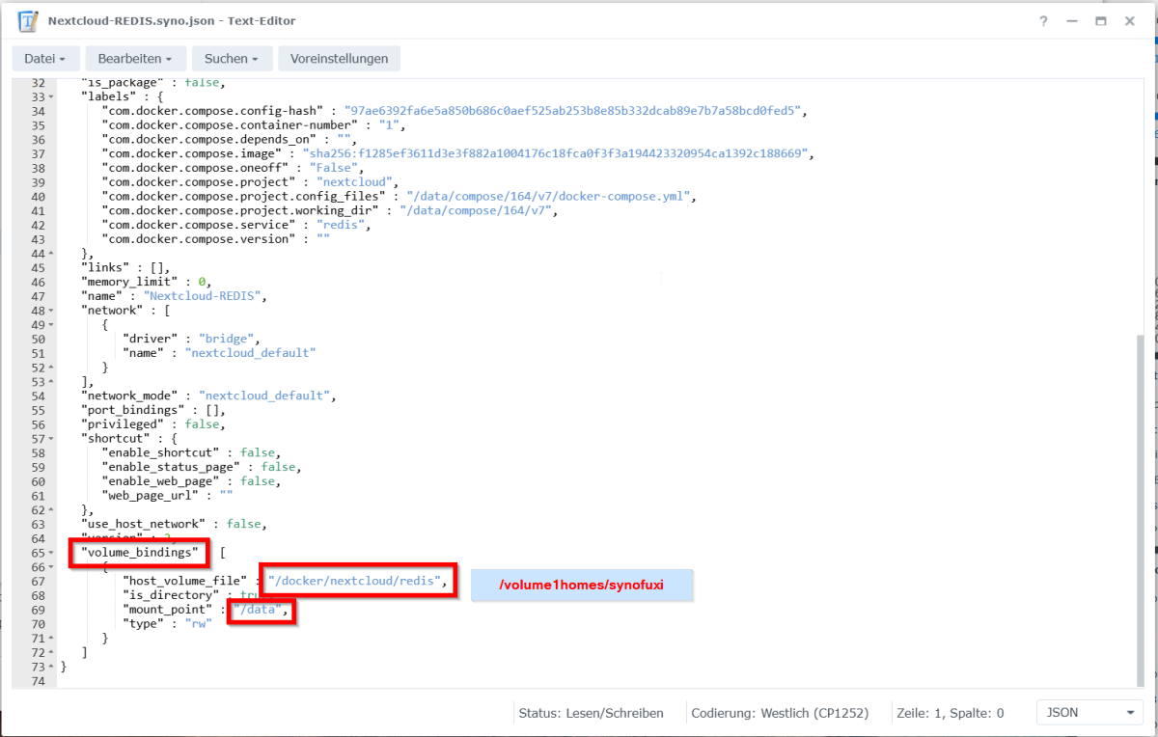The image size is (1158, 737).
Task: Fold the object starting at line 49
Action: coord(50,325)
